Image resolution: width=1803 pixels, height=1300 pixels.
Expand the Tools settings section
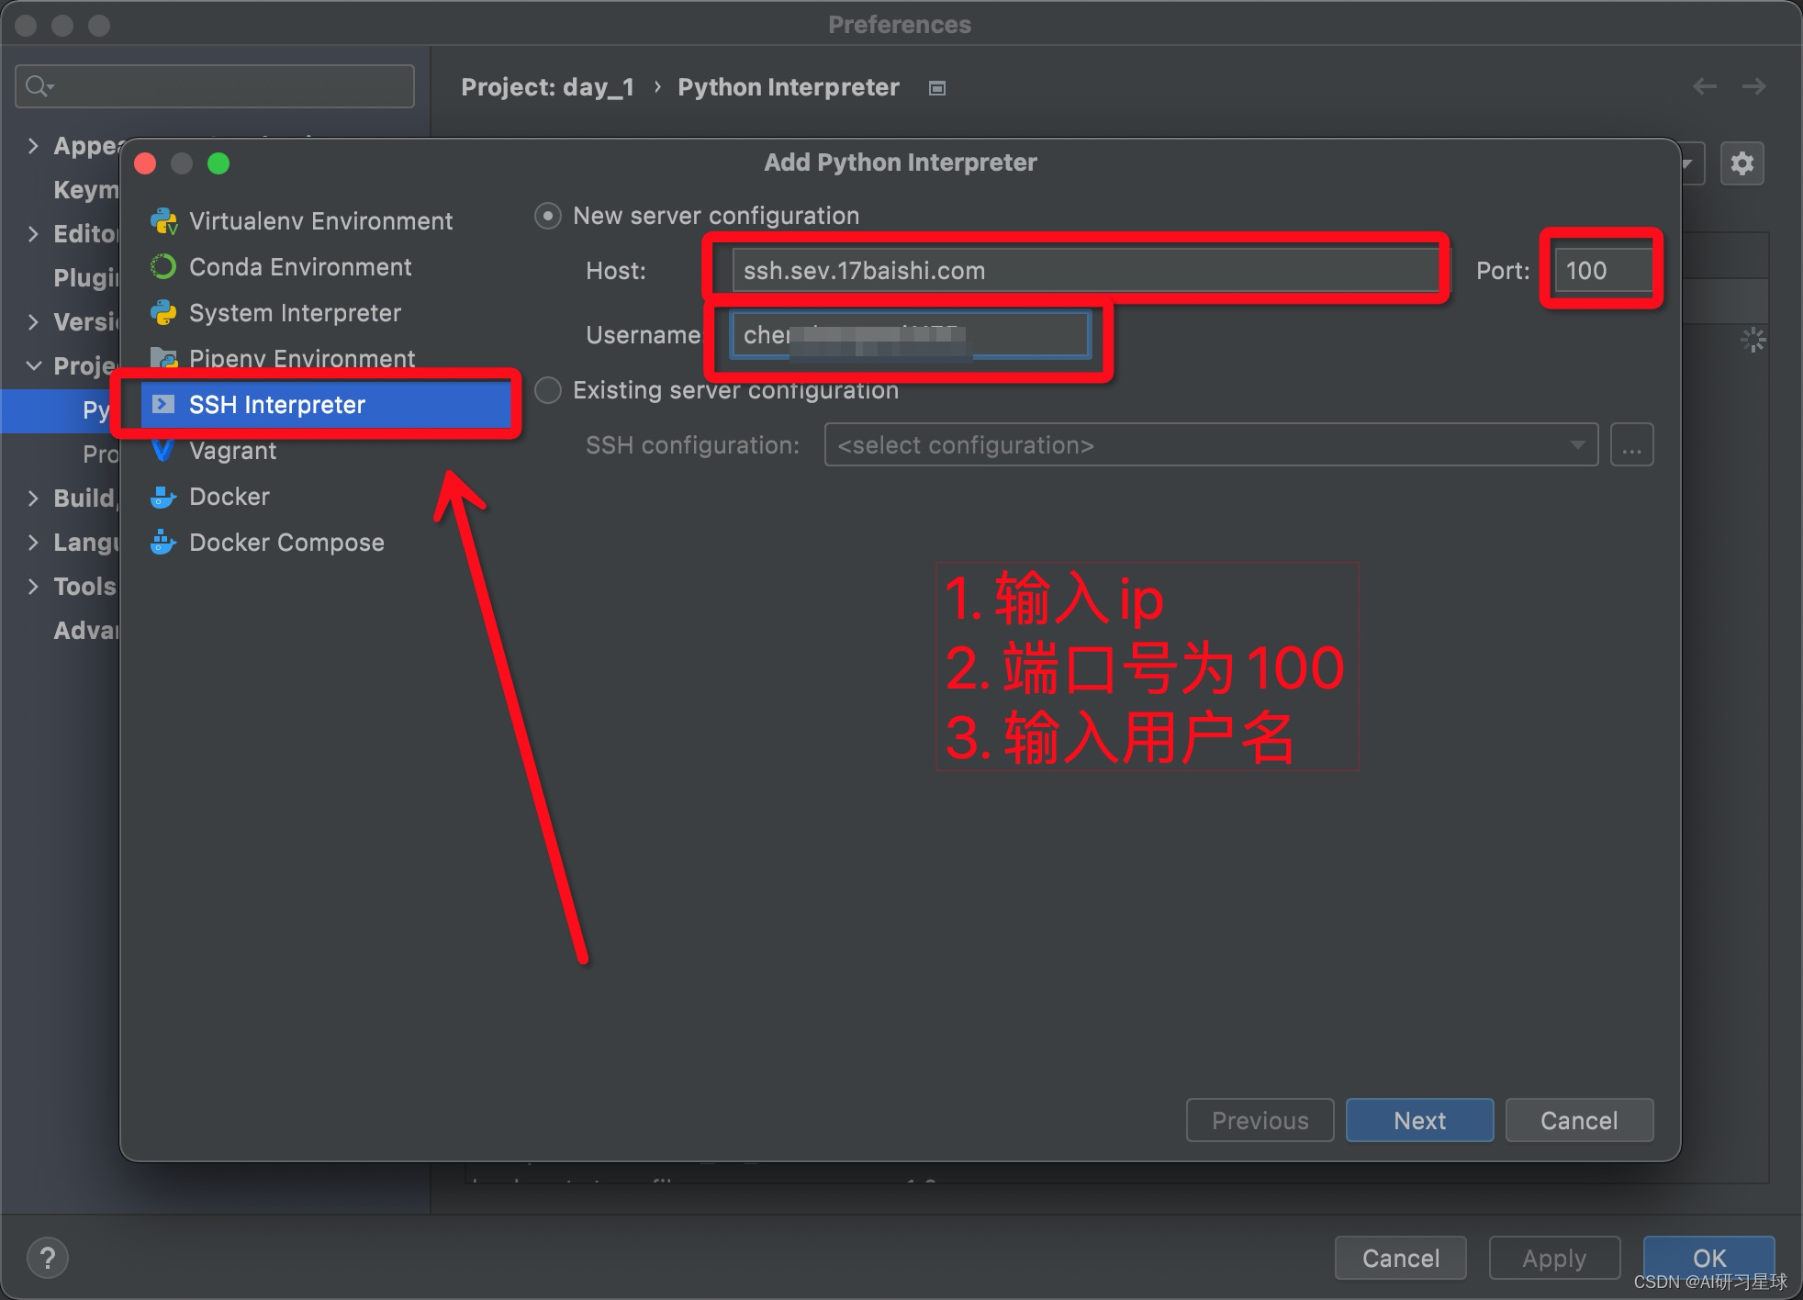coord(34,587)
